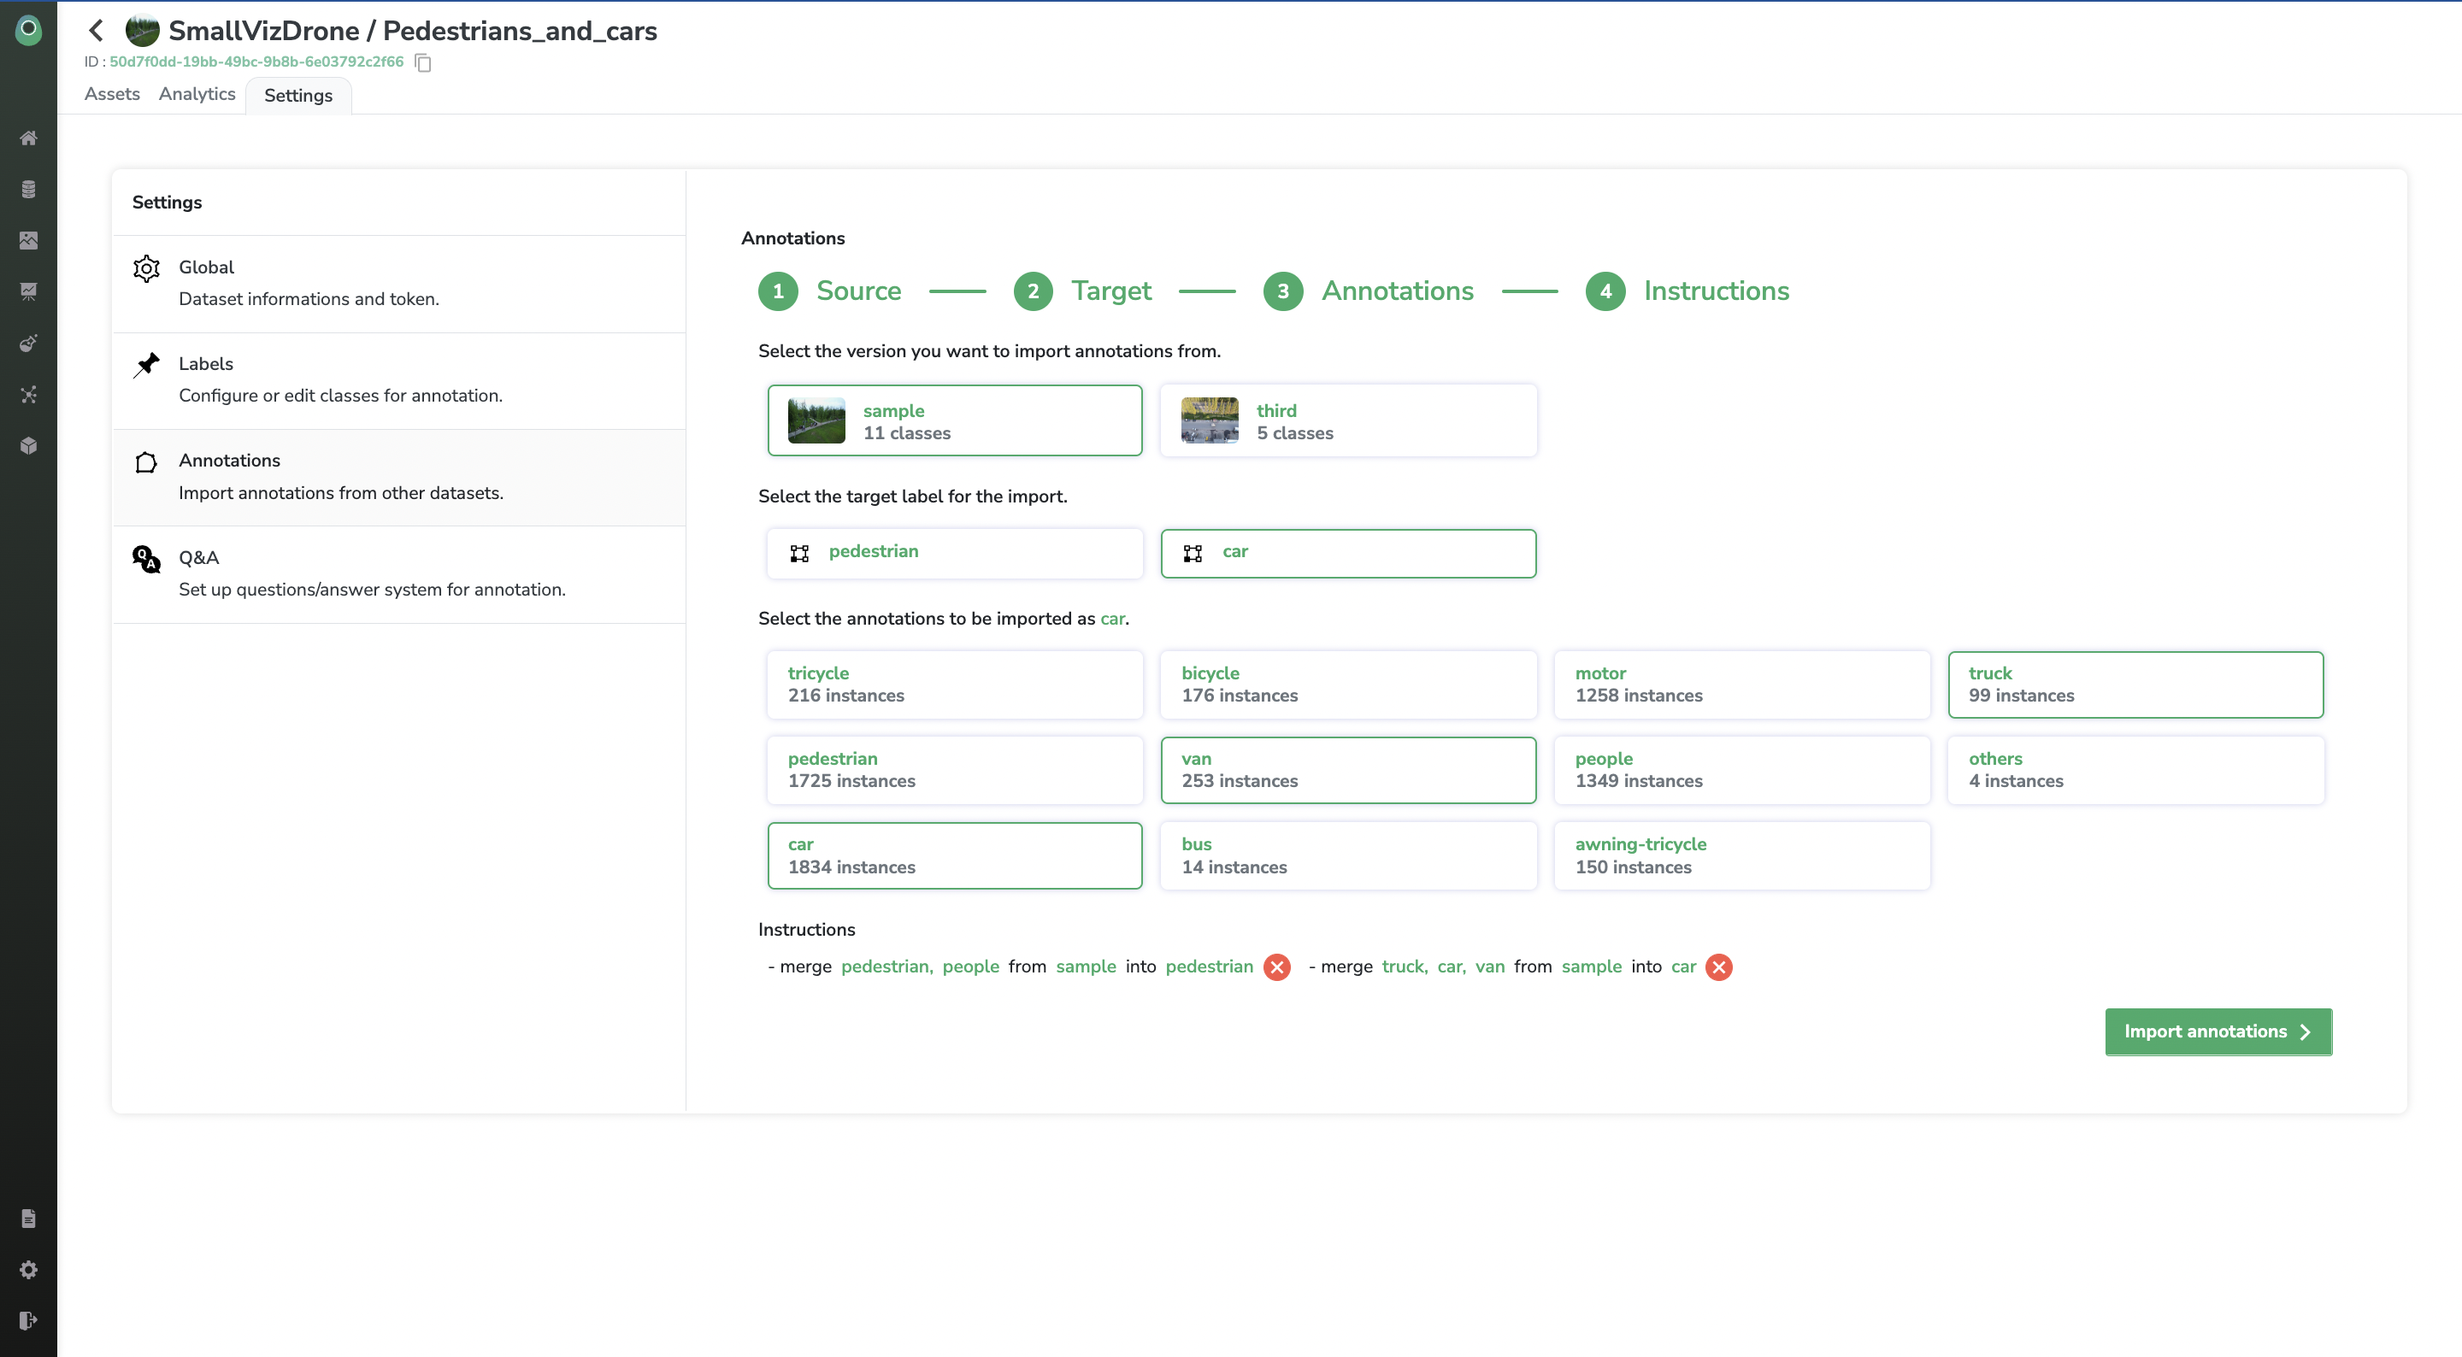The width and height of the screenshot is (2462, 1357).
Task: Click the home icon in sidebar
Action: point(29,138)
